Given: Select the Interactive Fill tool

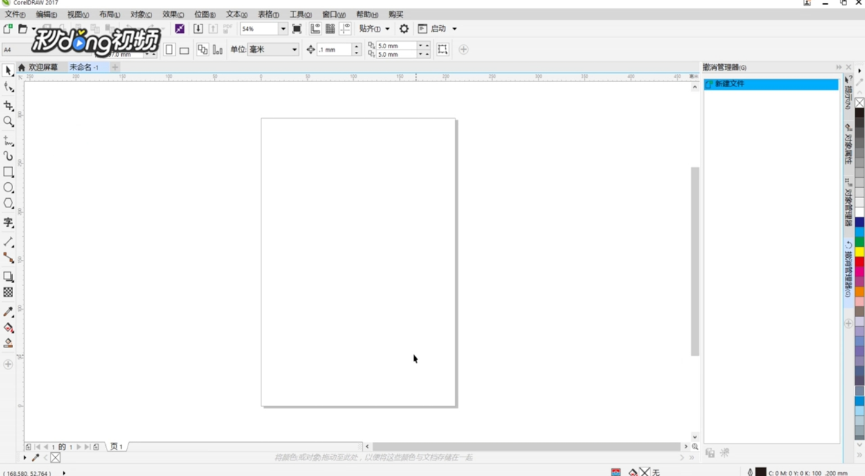Looking at the screenshot, I should point(8,328).
